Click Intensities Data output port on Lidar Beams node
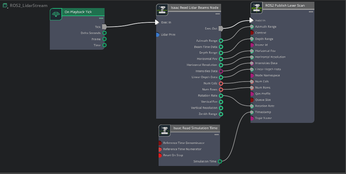 pos(221,71)
